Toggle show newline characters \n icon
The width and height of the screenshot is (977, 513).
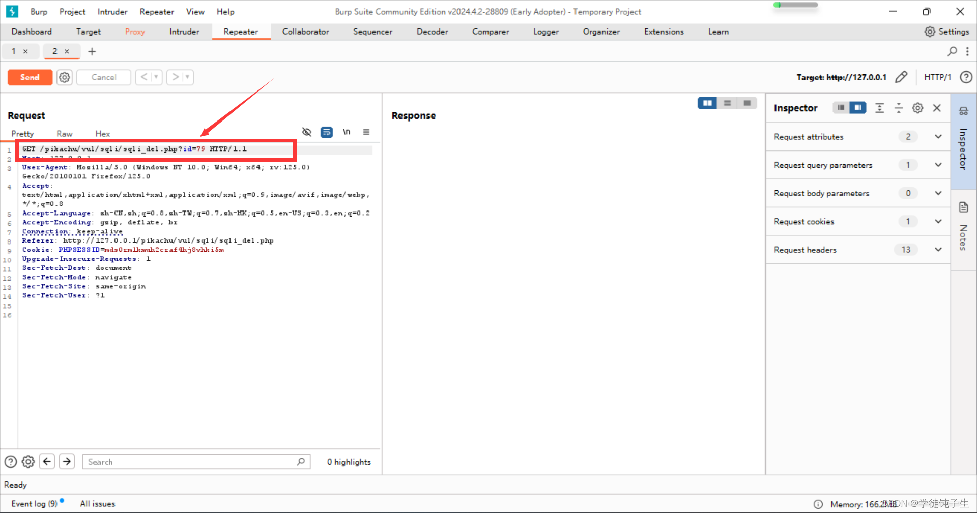(x=347, y=132)
